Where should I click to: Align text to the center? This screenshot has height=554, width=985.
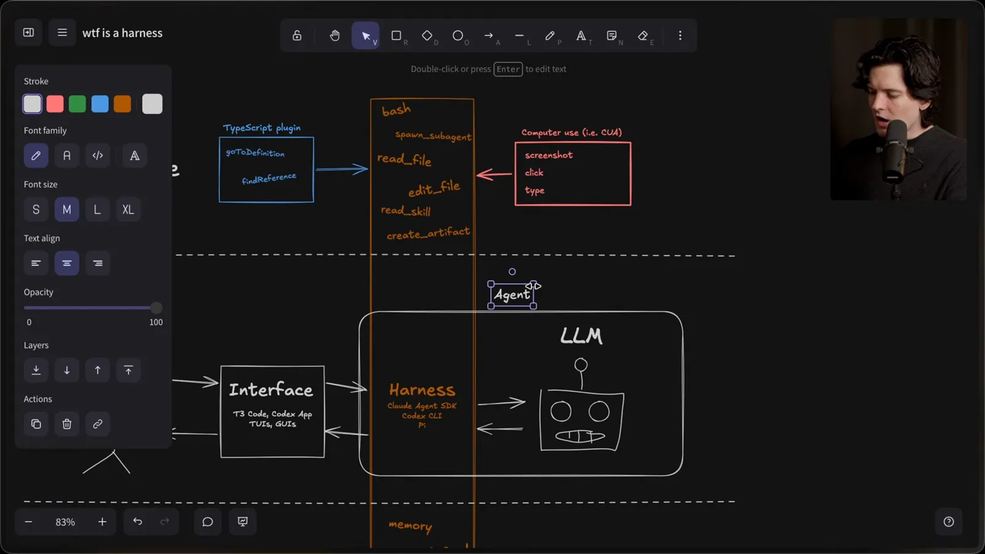(67, 263)
